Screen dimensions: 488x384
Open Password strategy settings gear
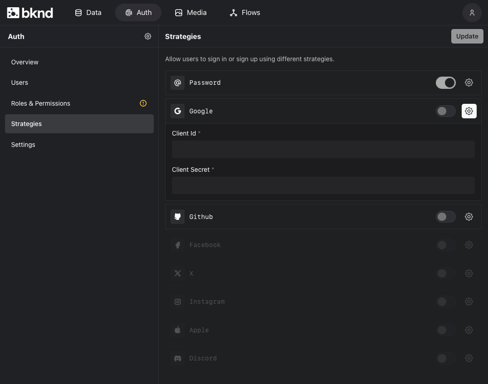point(468,83)
